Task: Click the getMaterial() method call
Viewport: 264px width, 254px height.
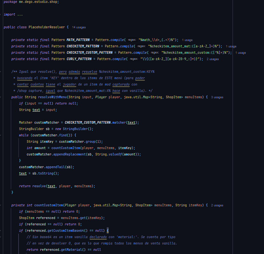Action: pyautogui.click(x=73, y=250)
